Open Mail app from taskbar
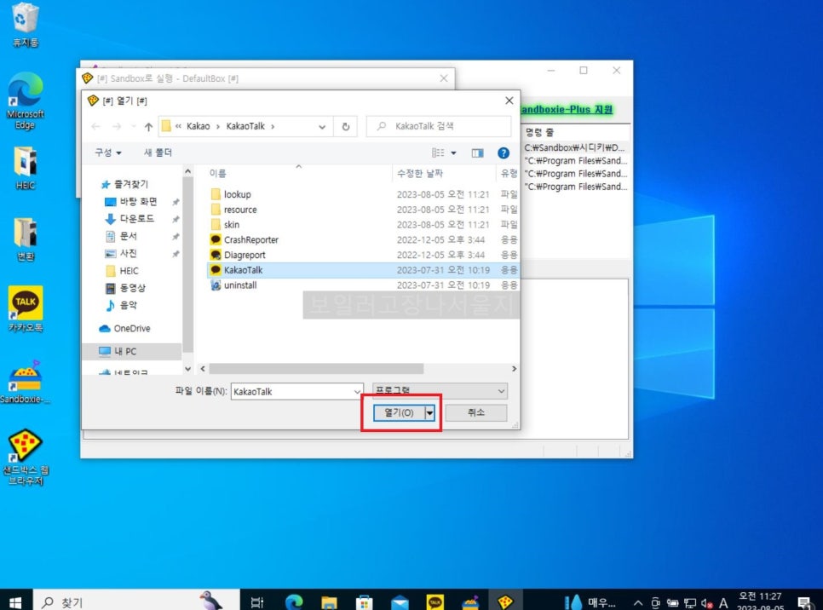 coord(400,601)
